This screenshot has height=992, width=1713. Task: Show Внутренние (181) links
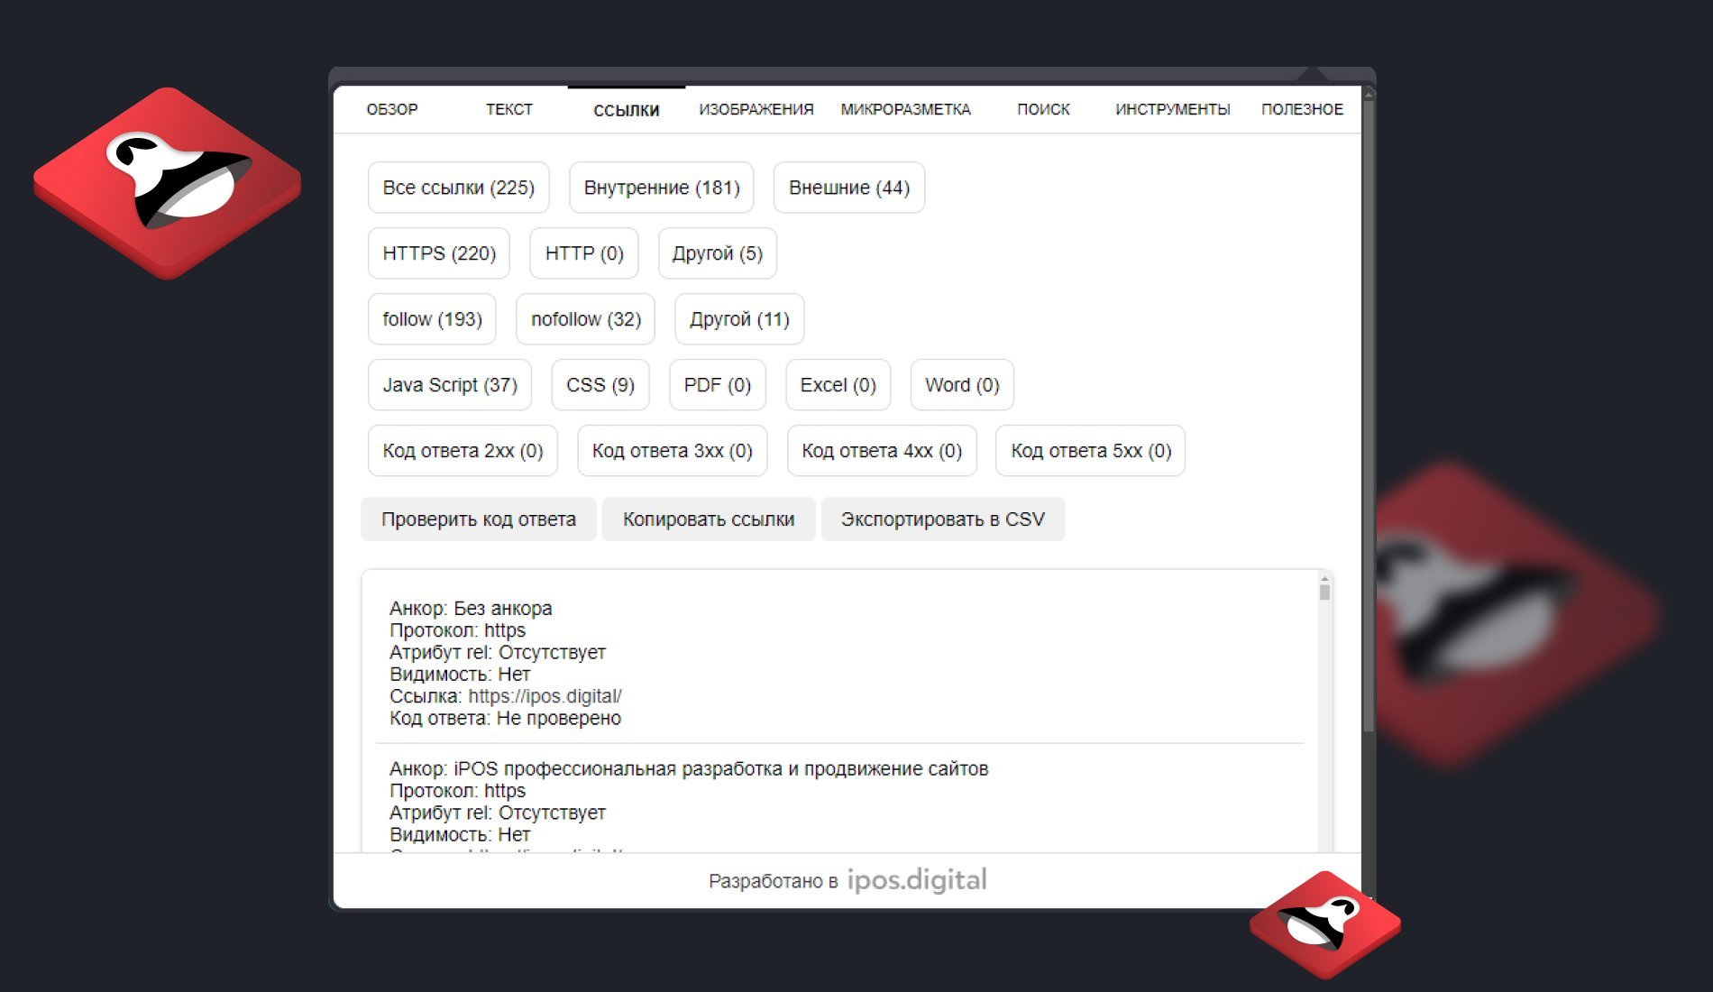tap(662, 188)
